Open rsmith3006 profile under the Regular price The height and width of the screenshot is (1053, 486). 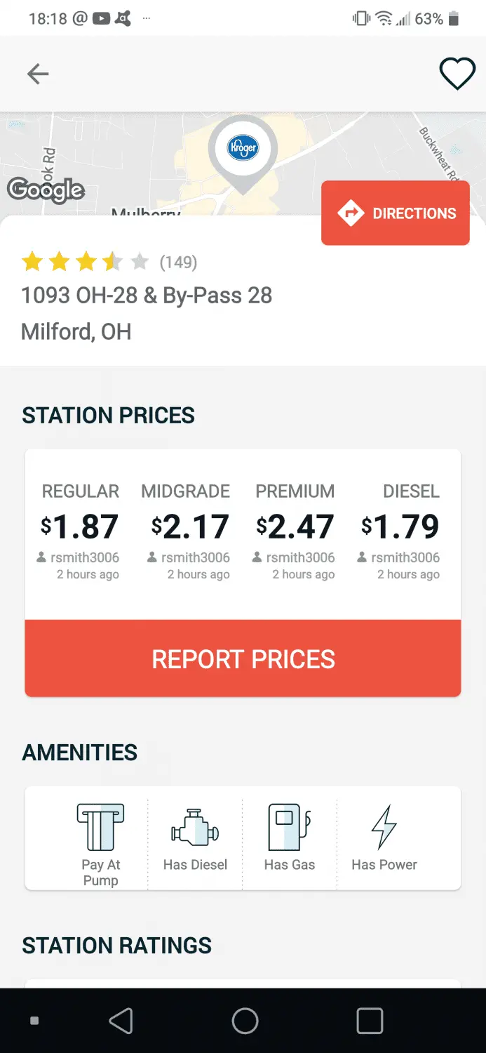pos(84,557)
